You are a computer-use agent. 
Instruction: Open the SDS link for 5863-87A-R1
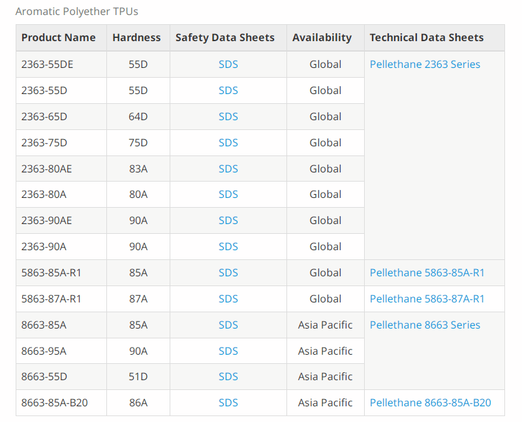[228, 299]
